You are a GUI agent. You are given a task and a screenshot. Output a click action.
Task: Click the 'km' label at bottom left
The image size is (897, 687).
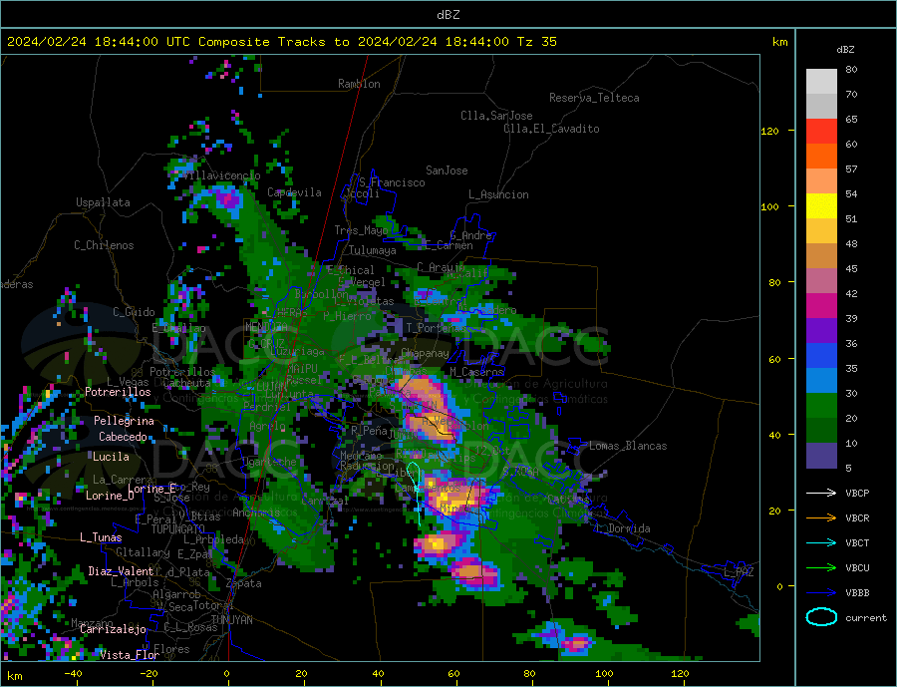point(14,676)
